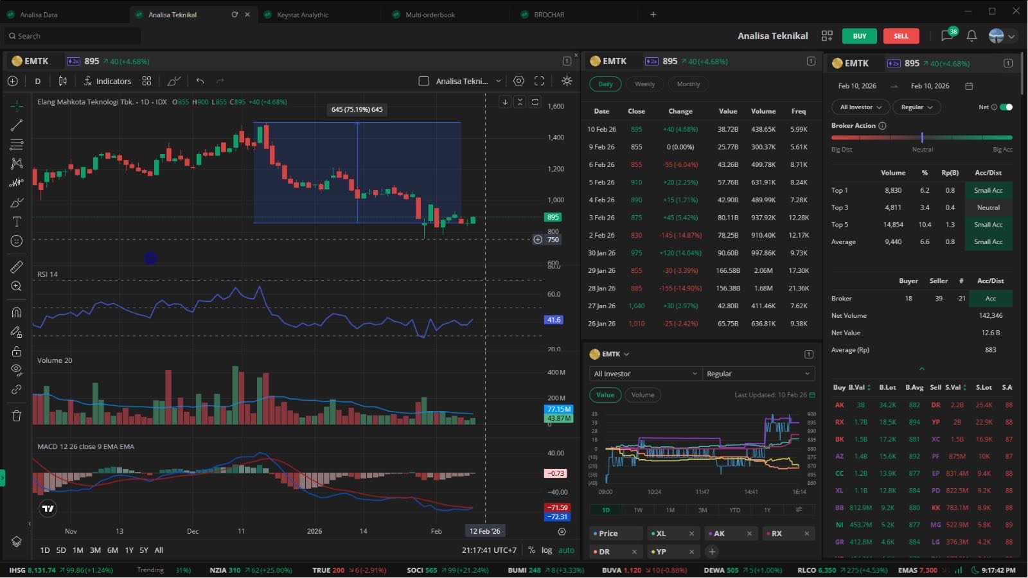Select the Weekly history tab
1028x578 pixels.
[644, 84]
